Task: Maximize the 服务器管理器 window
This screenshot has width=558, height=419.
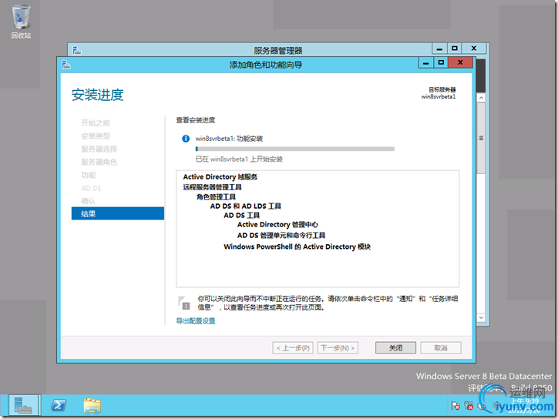Action: coord(455,48)
